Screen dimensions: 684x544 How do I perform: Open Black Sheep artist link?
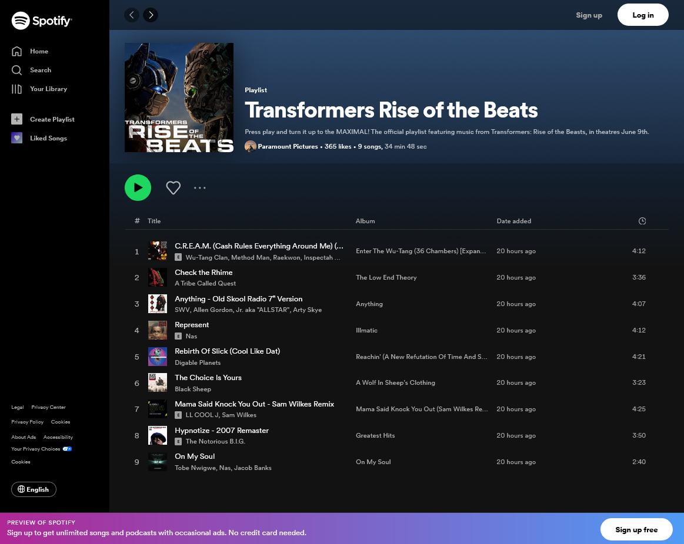[193, 389]
